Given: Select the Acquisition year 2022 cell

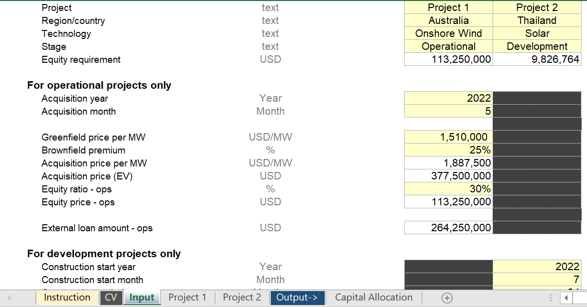Looking at the screenshot, I should pyautogui.click(x=449, y=98).
